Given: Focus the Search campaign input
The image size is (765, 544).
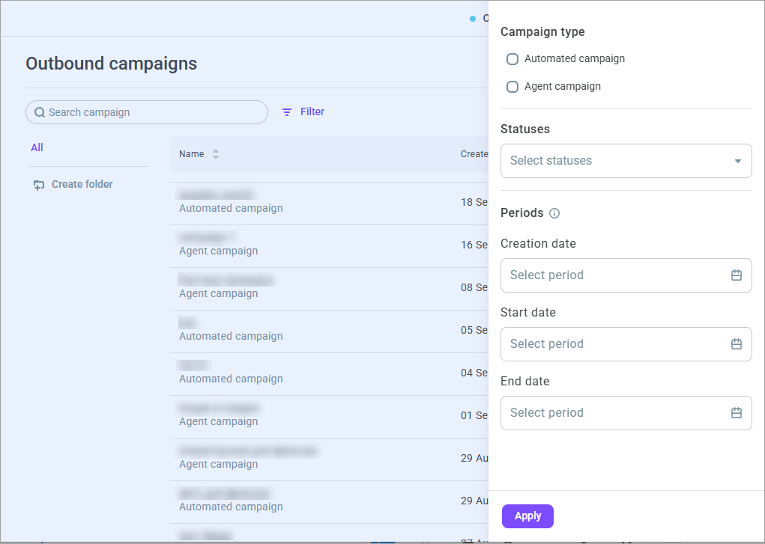Looking at the screenshot, I should (x=146, y=112).
